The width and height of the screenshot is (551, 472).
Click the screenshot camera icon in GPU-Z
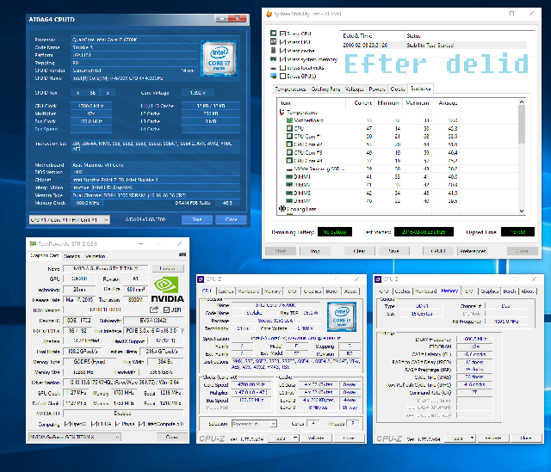tap(183, 254)
